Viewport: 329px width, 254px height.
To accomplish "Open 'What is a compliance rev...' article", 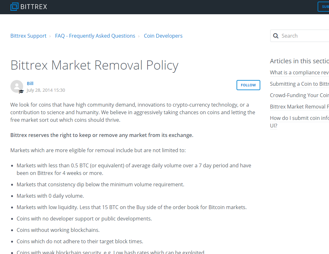I will (x=300, y=72).
